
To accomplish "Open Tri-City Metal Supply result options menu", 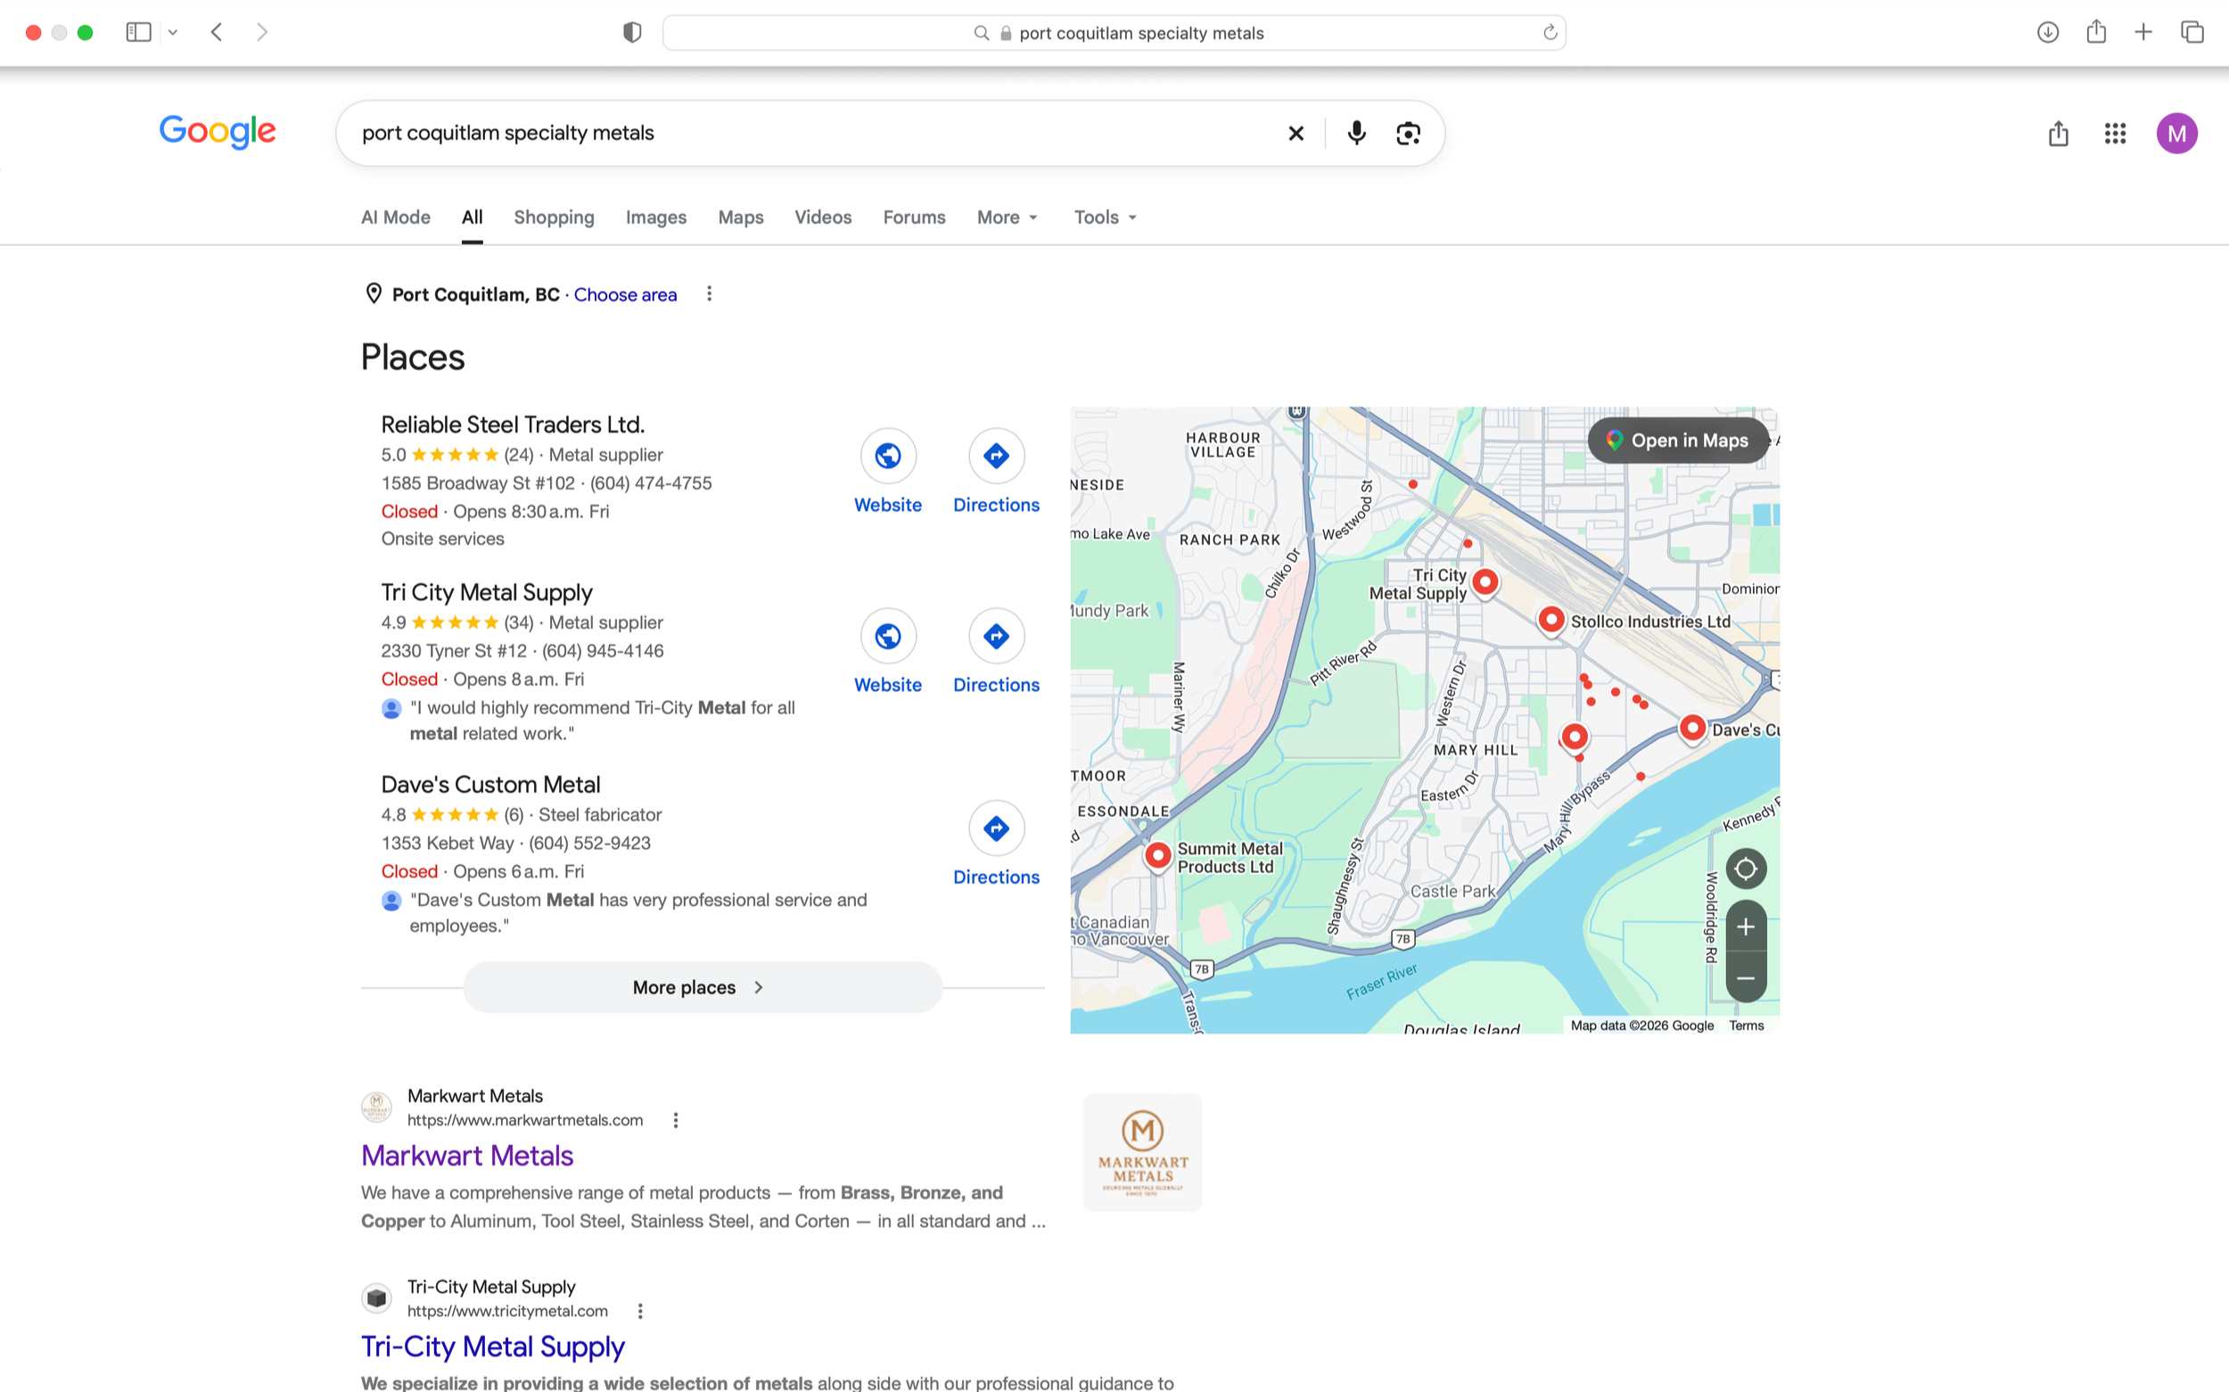I will (x=639, y=1311).
